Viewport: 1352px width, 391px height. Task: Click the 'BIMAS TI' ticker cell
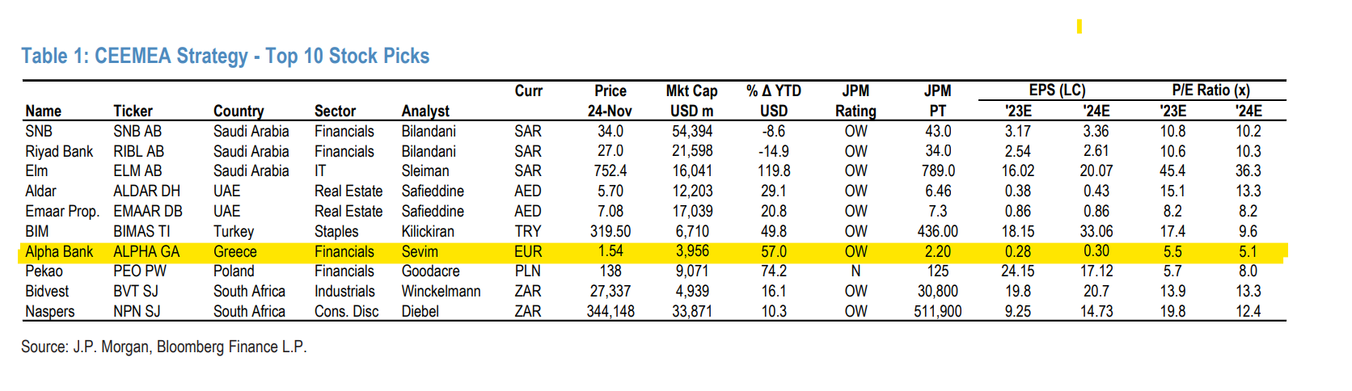coord(142,231)
